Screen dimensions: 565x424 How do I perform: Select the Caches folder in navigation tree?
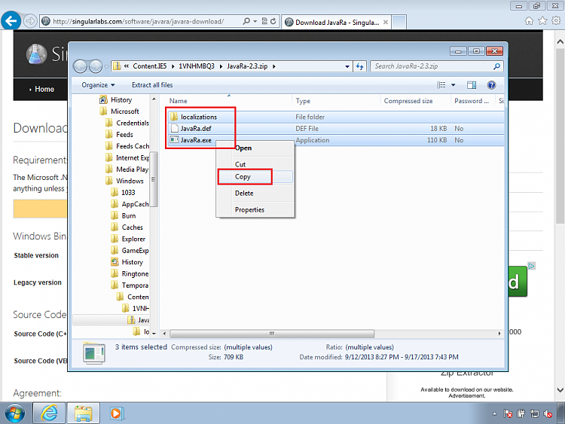coord(127,227)
